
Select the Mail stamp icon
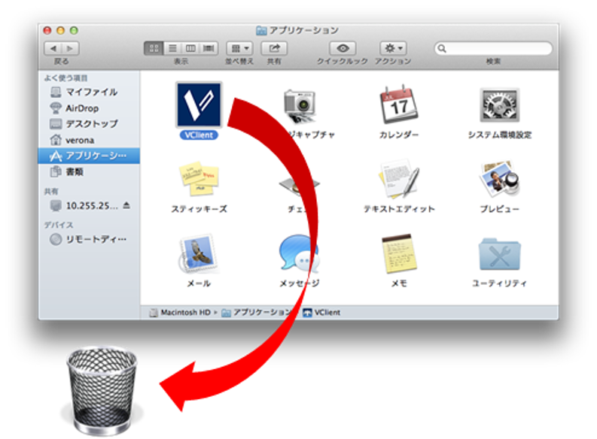pyautogui.click(x=199, y=253)
